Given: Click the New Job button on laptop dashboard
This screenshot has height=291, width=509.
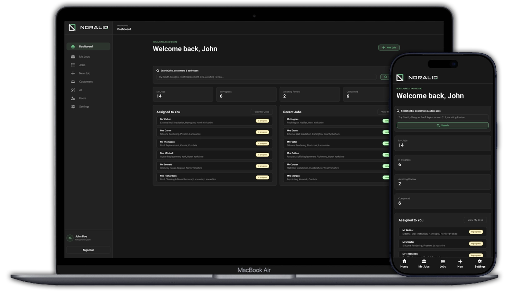Looking at the screenshot, I should (389, 48).
